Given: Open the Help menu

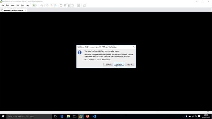Looking at the screenshot, I should click(28, 5).
